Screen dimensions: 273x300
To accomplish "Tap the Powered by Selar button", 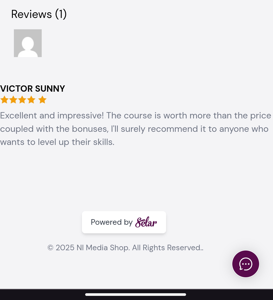I will tap(124, 222).
